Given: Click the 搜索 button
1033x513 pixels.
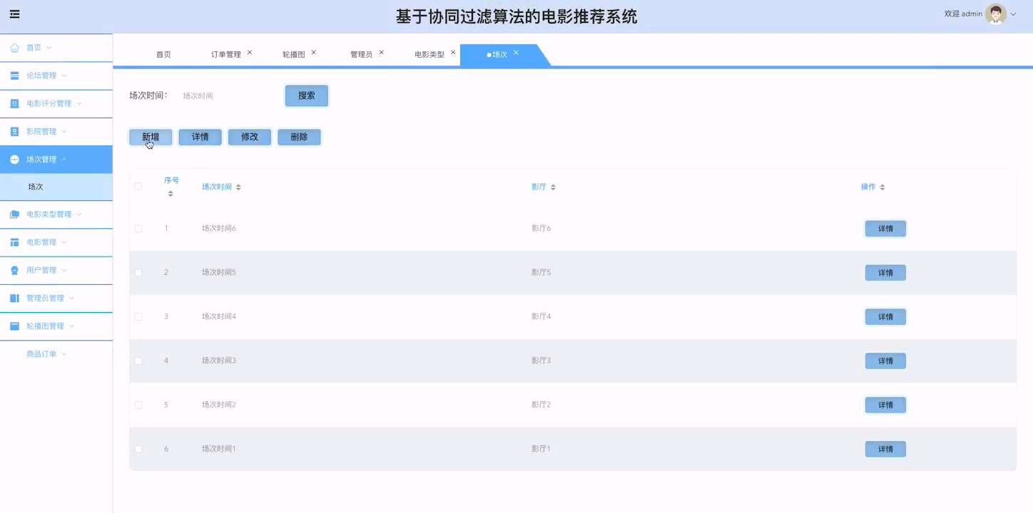Looking at the screenshot, I should coord(307,95).
